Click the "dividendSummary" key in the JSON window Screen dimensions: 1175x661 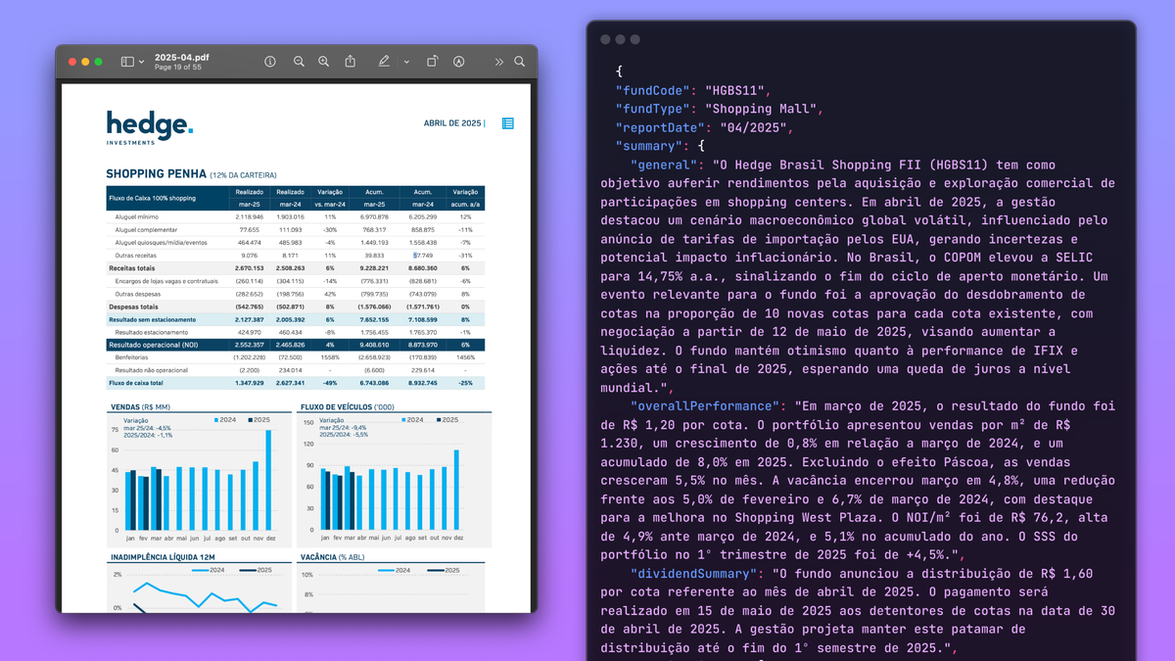click(694, 573)
